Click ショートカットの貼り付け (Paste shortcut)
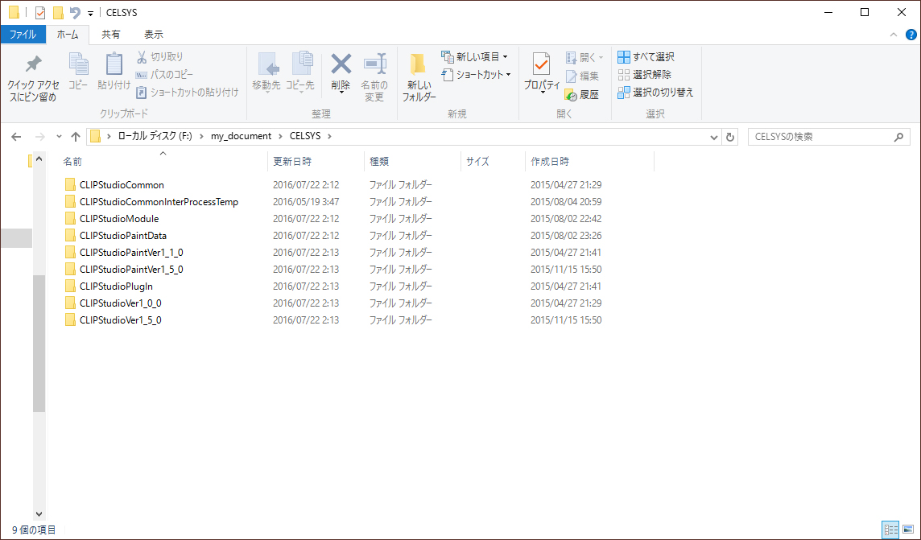The height and width of the screenshot is (540, 921). click(188, 93)
